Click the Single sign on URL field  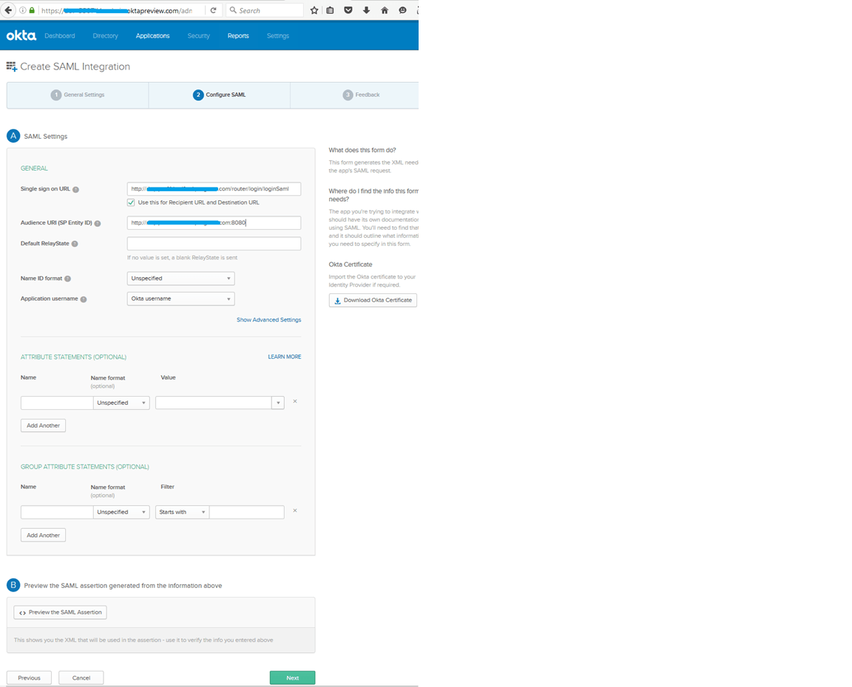click(214, 189)
